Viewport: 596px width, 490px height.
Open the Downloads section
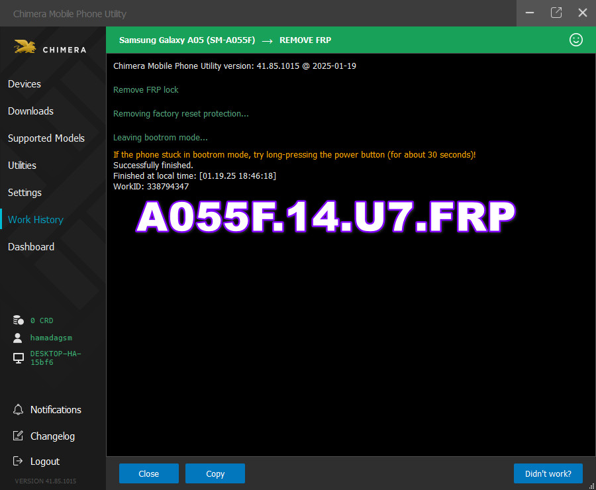(x=30, y=111)
